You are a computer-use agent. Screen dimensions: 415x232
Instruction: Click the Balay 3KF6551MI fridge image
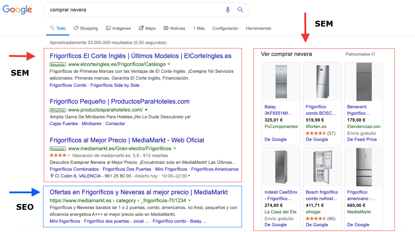click(x=281, y=82)
